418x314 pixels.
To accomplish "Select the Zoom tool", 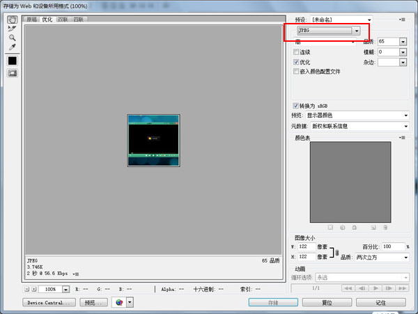I will tap(13, 38).
